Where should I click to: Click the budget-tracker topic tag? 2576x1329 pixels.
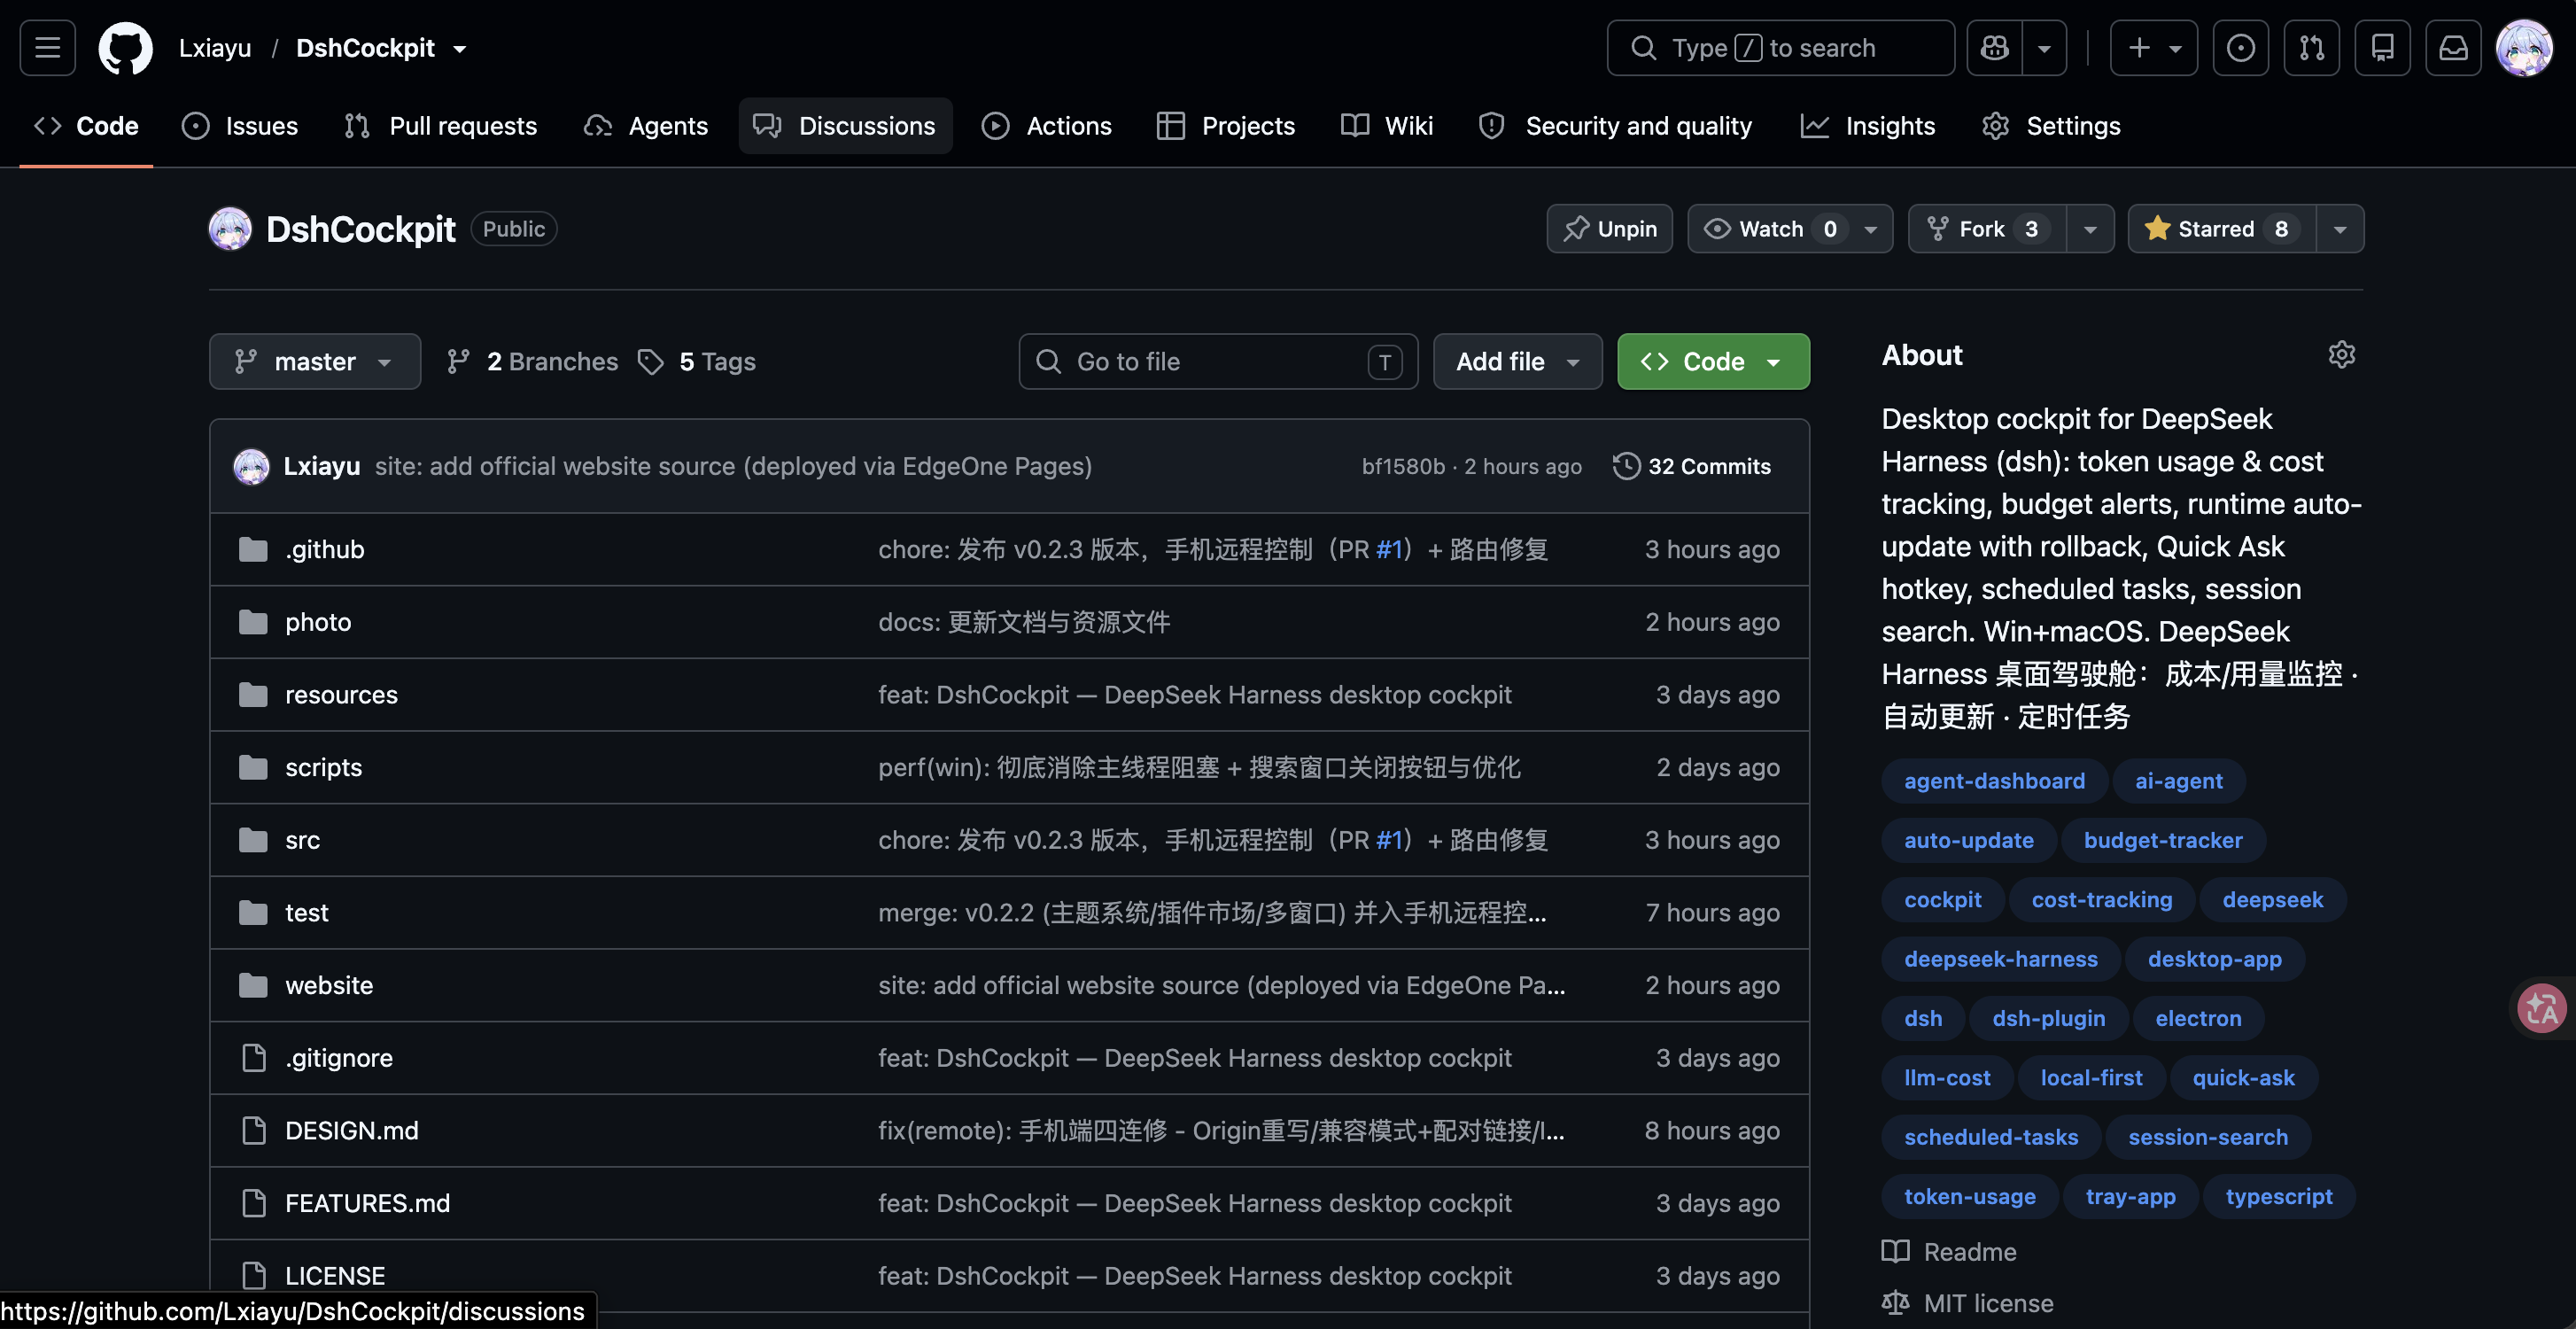[x=2162, y=840]
